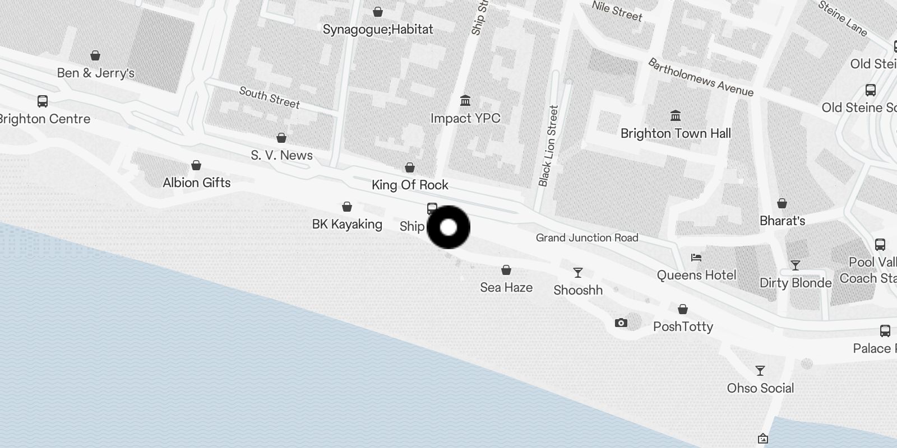Select the Brighton Centre bus stop icon
The width and height of the screenshot is (897, 448).
tap(43, 101)
